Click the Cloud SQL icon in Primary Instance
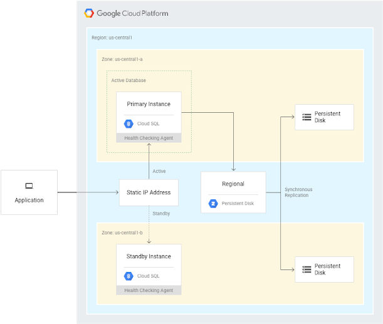Screen dimensions: 383x324 point(129,123)
